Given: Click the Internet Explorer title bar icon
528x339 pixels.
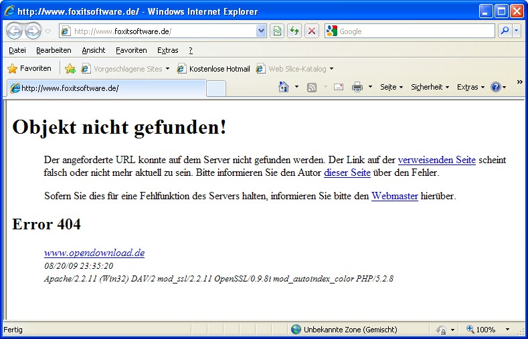Looking at the screenshot, I should pos(9,11).
